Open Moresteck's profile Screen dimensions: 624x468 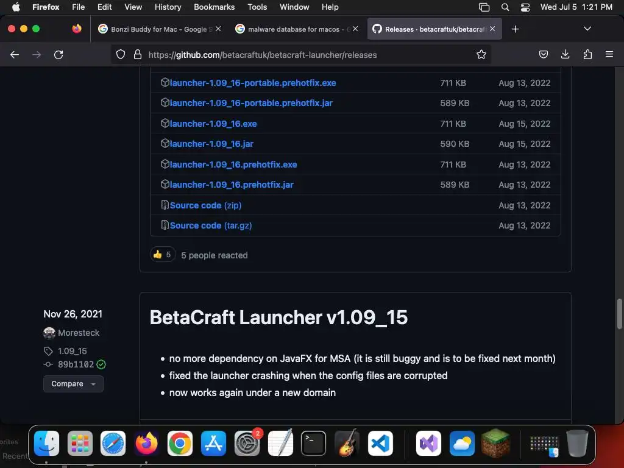click(x=79, y=333)
